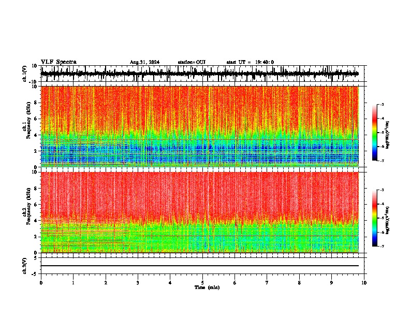Screen dimensions: 410x317
Task: Click the ch.1 color bar unit label
Action: click(x=388, y=135)
